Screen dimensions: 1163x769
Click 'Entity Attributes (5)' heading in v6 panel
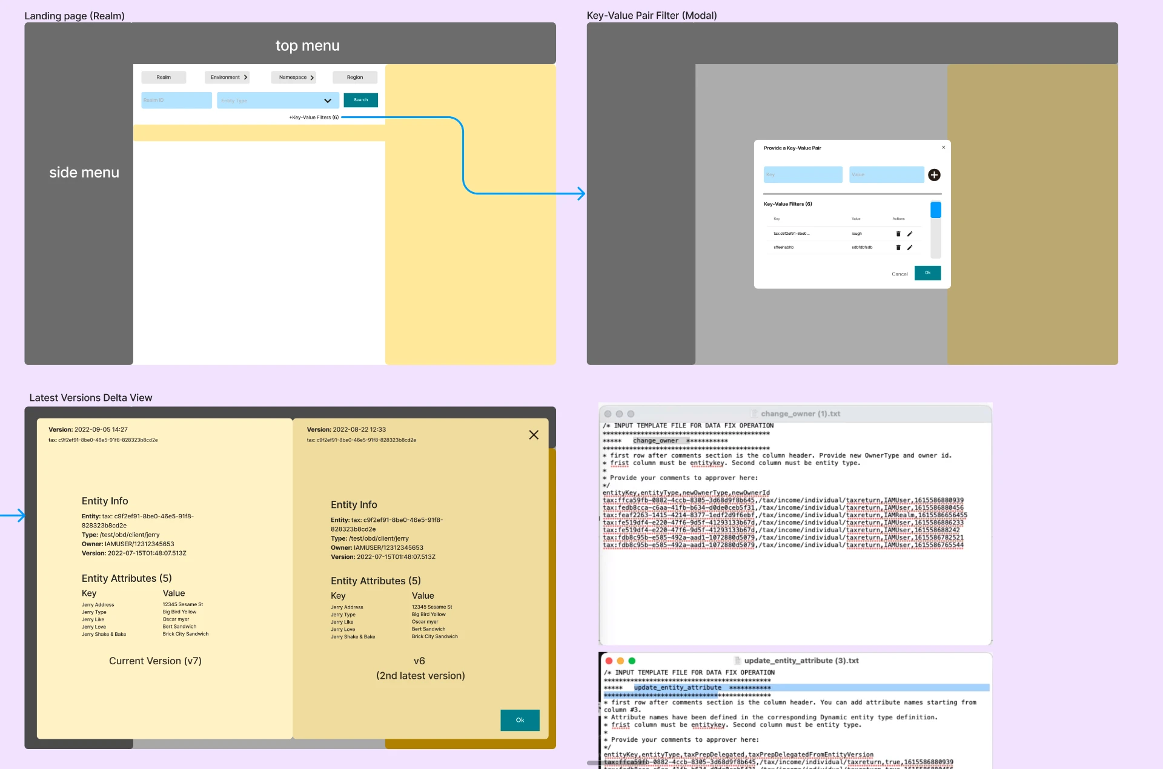376,581
